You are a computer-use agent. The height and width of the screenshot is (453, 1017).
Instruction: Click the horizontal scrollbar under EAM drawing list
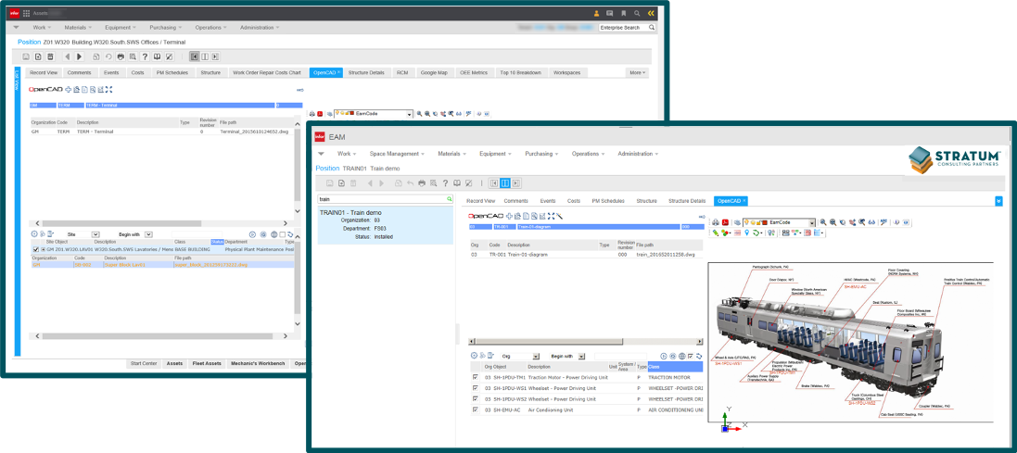(x=586, y=342)
